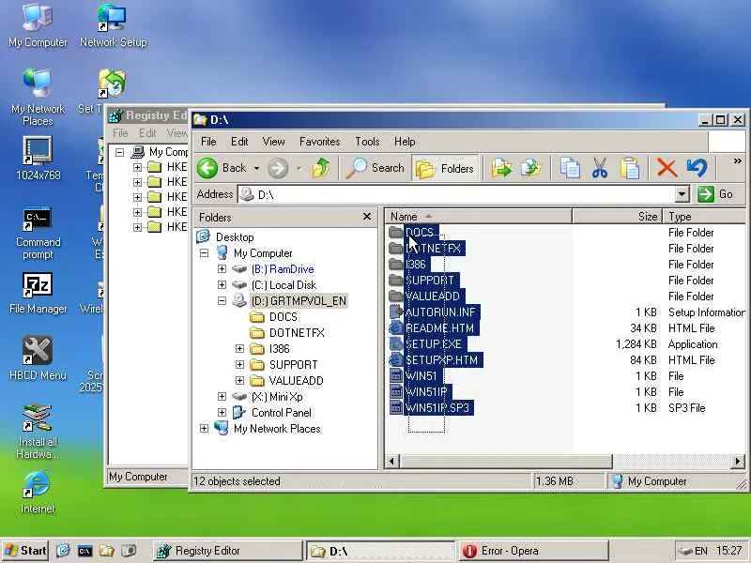Expand SUPPORT folder in tree
The width and height of the screenshot is (751, 563).
tap(240, 365)
